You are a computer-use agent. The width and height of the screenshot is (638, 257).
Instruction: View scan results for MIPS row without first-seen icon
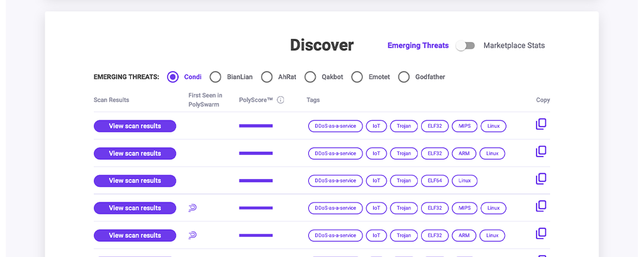(x=135, y=126)
